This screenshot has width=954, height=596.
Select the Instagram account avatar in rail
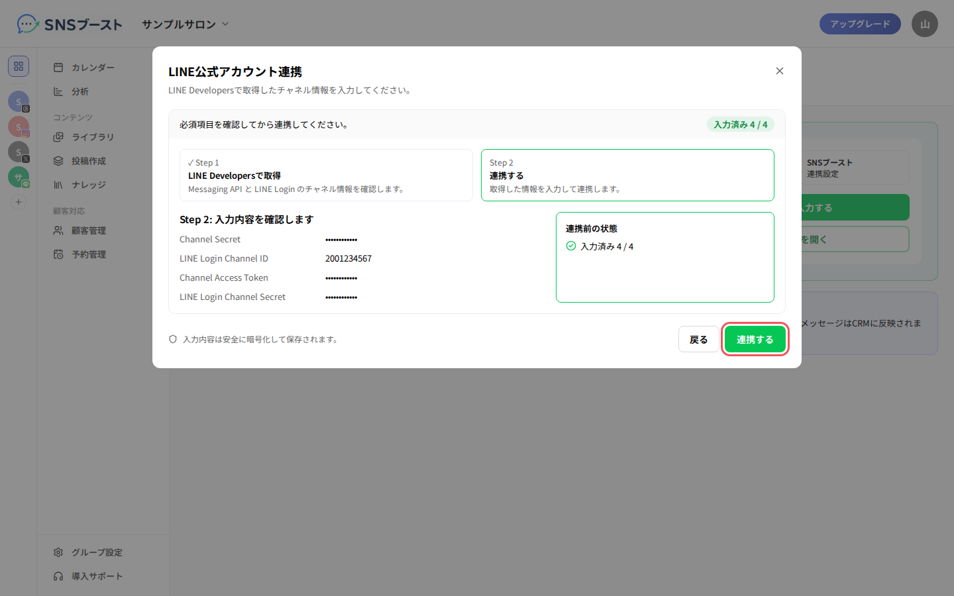tap(19, 126)
